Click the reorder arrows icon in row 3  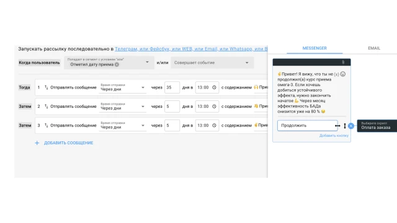47,125
